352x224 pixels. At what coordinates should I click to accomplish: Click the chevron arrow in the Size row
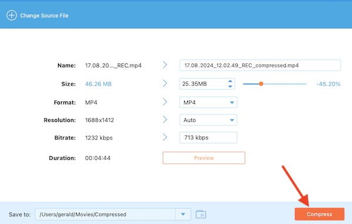pyautogui.click(x=165, y=83)
